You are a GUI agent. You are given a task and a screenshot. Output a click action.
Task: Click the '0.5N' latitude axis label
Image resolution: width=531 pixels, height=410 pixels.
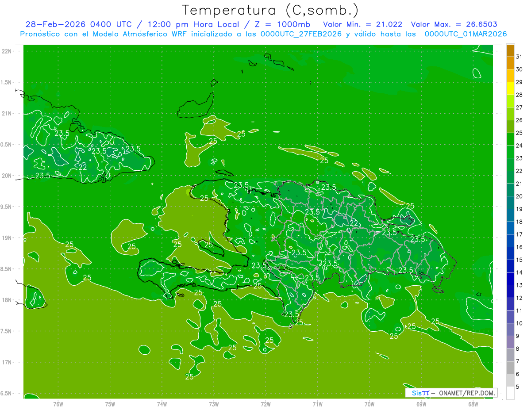(7, 145)
